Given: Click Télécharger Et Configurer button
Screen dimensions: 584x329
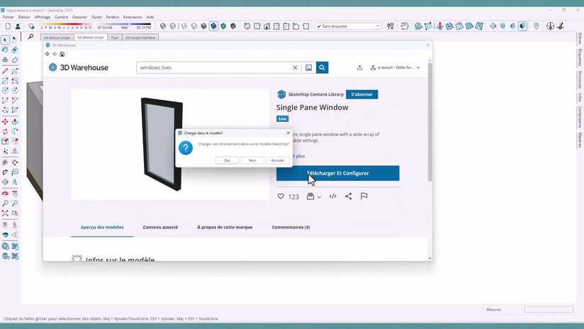Looking at the screenshot, I should 338,173.
